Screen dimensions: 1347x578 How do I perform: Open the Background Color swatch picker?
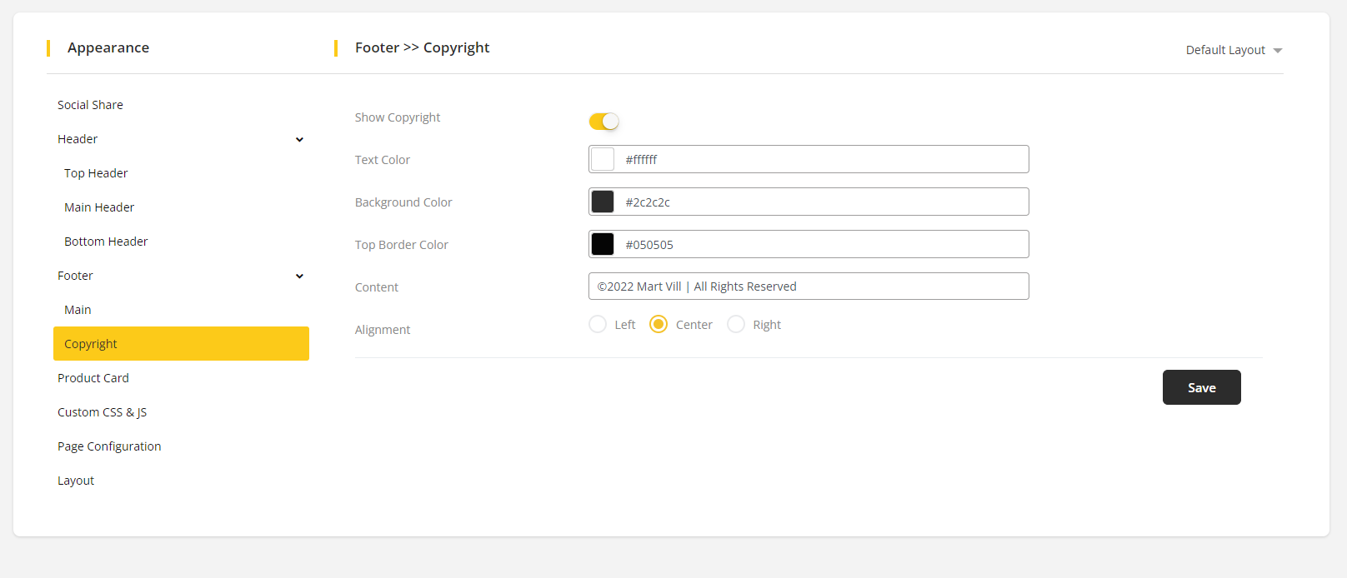[603, 202]
